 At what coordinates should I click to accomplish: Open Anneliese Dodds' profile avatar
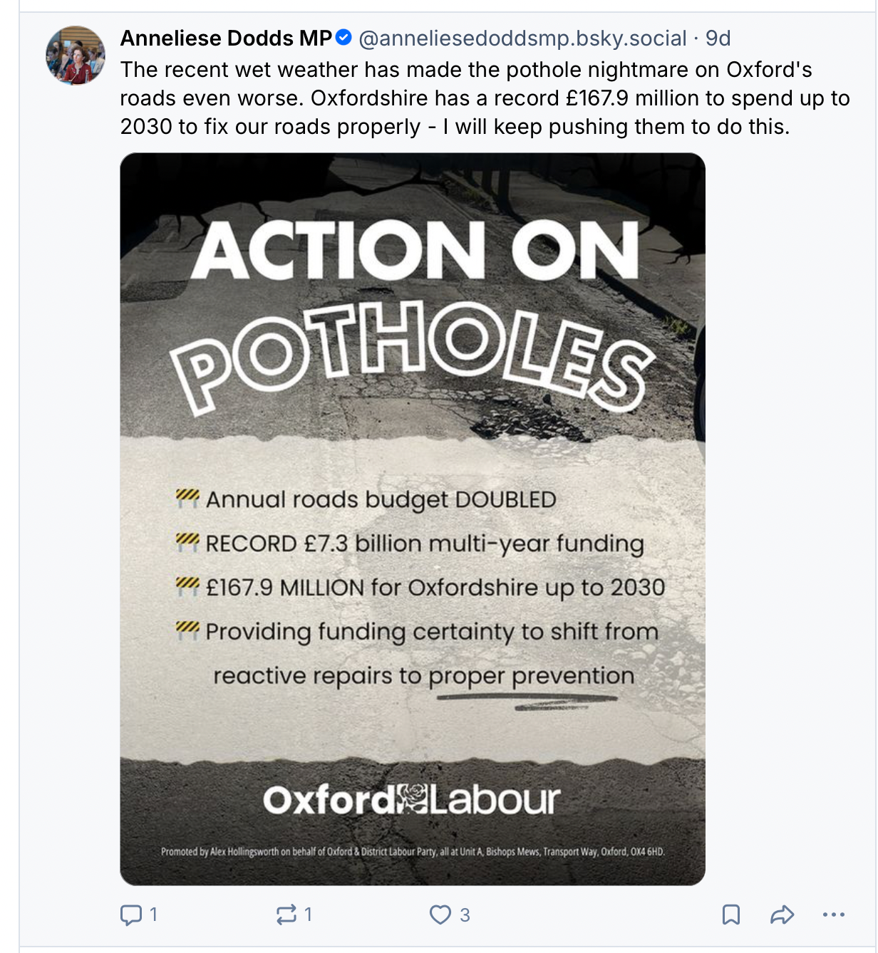pyautogui.click(x=76, y=56)
